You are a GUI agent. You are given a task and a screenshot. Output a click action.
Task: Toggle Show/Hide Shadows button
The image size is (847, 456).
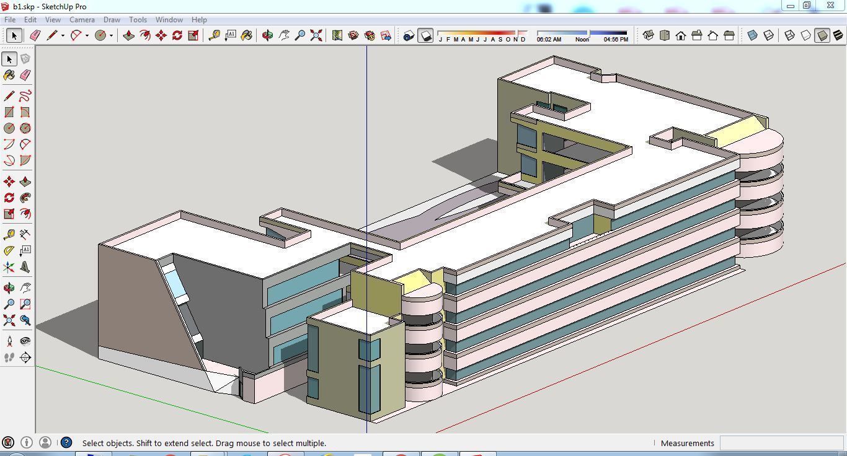(425, 35)
